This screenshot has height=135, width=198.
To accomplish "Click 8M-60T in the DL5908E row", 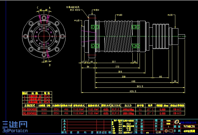I will pyautogui.click(x=177, y=113).
